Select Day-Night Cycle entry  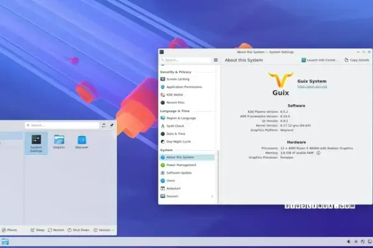187,141
